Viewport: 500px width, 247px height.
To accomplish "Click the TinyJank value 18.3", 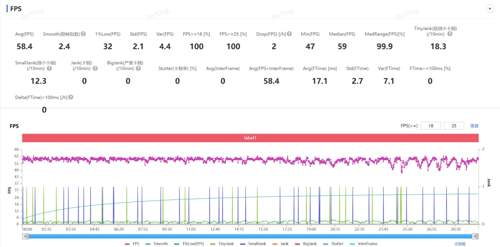I will tap(438, 47).
